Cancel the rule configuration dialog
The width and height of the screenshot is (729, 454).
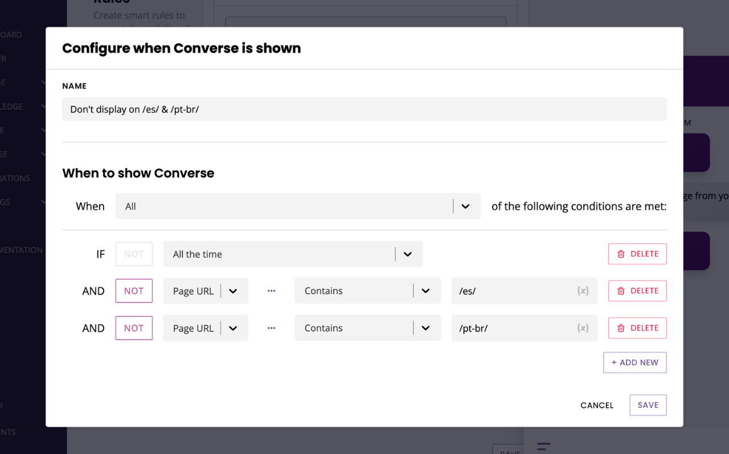point(597,406)
